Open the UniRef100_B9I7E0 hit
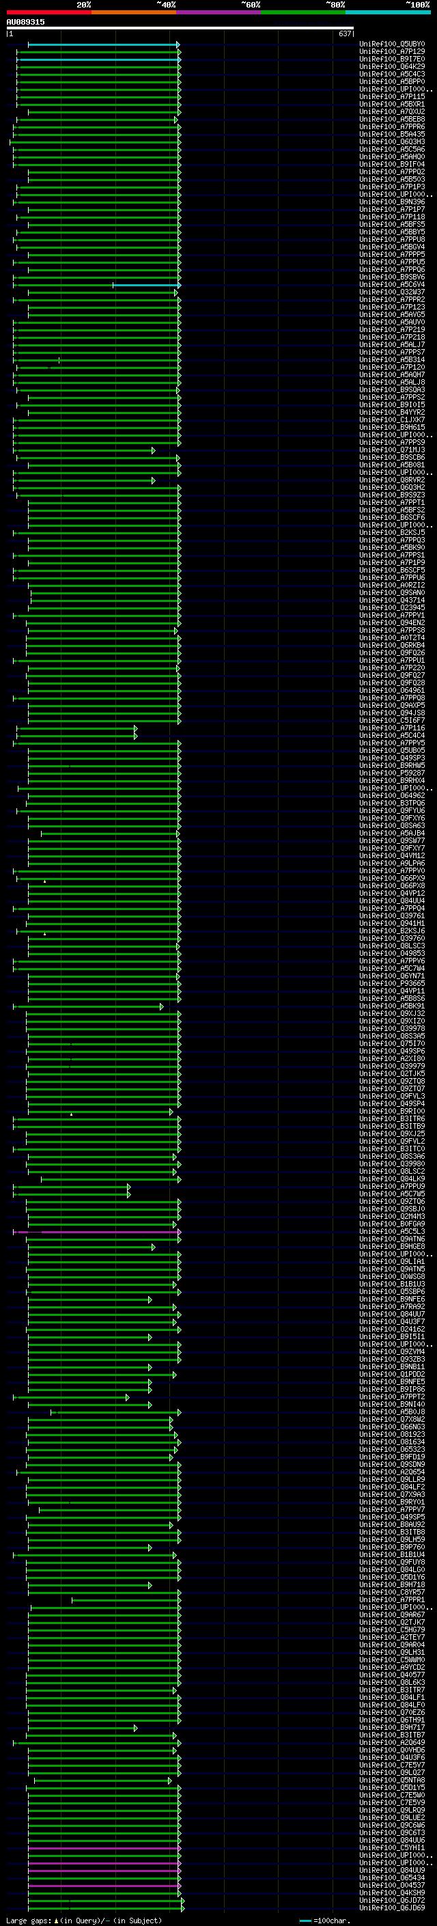 coord(392,59)
